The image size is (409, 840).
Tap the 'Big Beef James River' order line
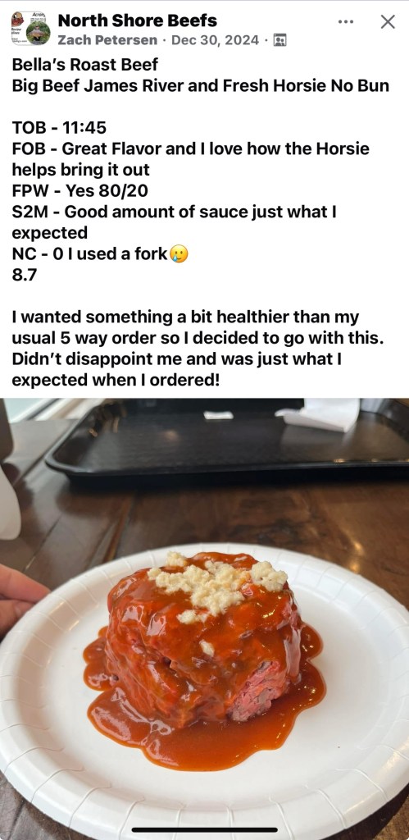(200, 85)
